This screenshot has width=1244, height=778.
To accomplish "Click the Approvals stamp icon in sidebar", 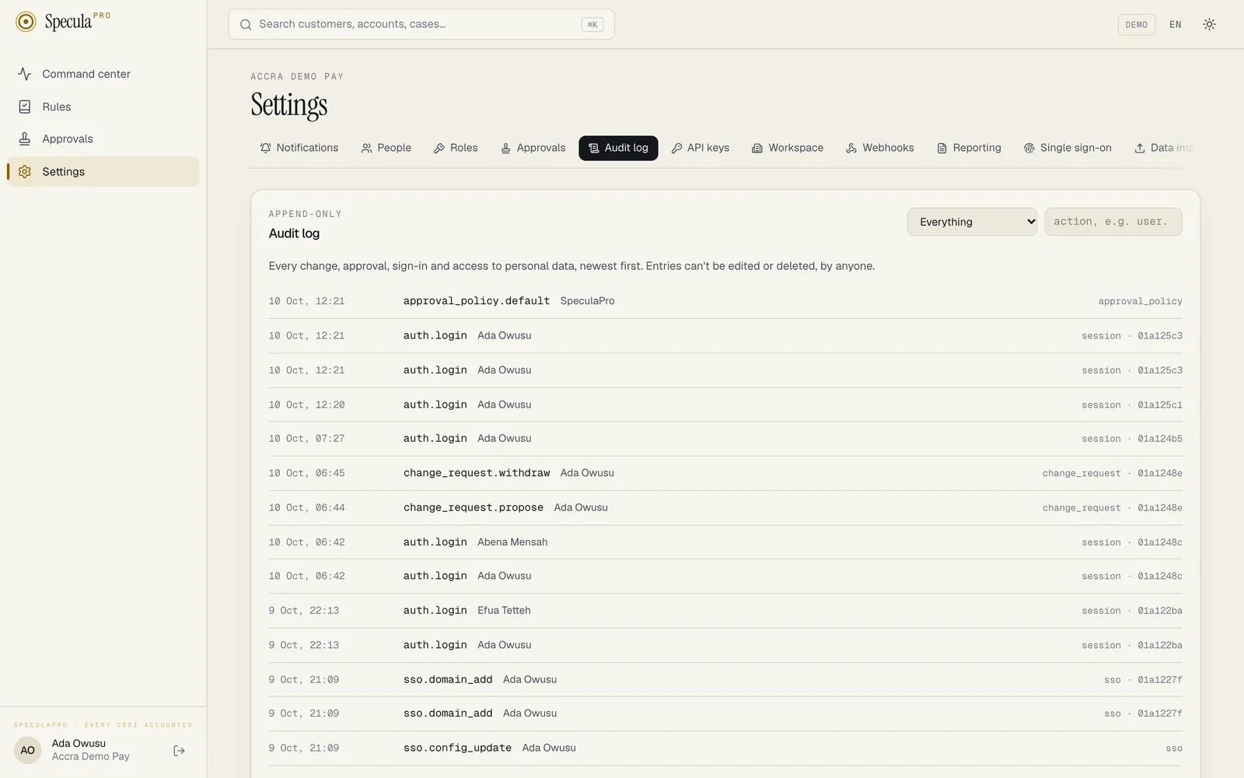I will tap(25, 138).
